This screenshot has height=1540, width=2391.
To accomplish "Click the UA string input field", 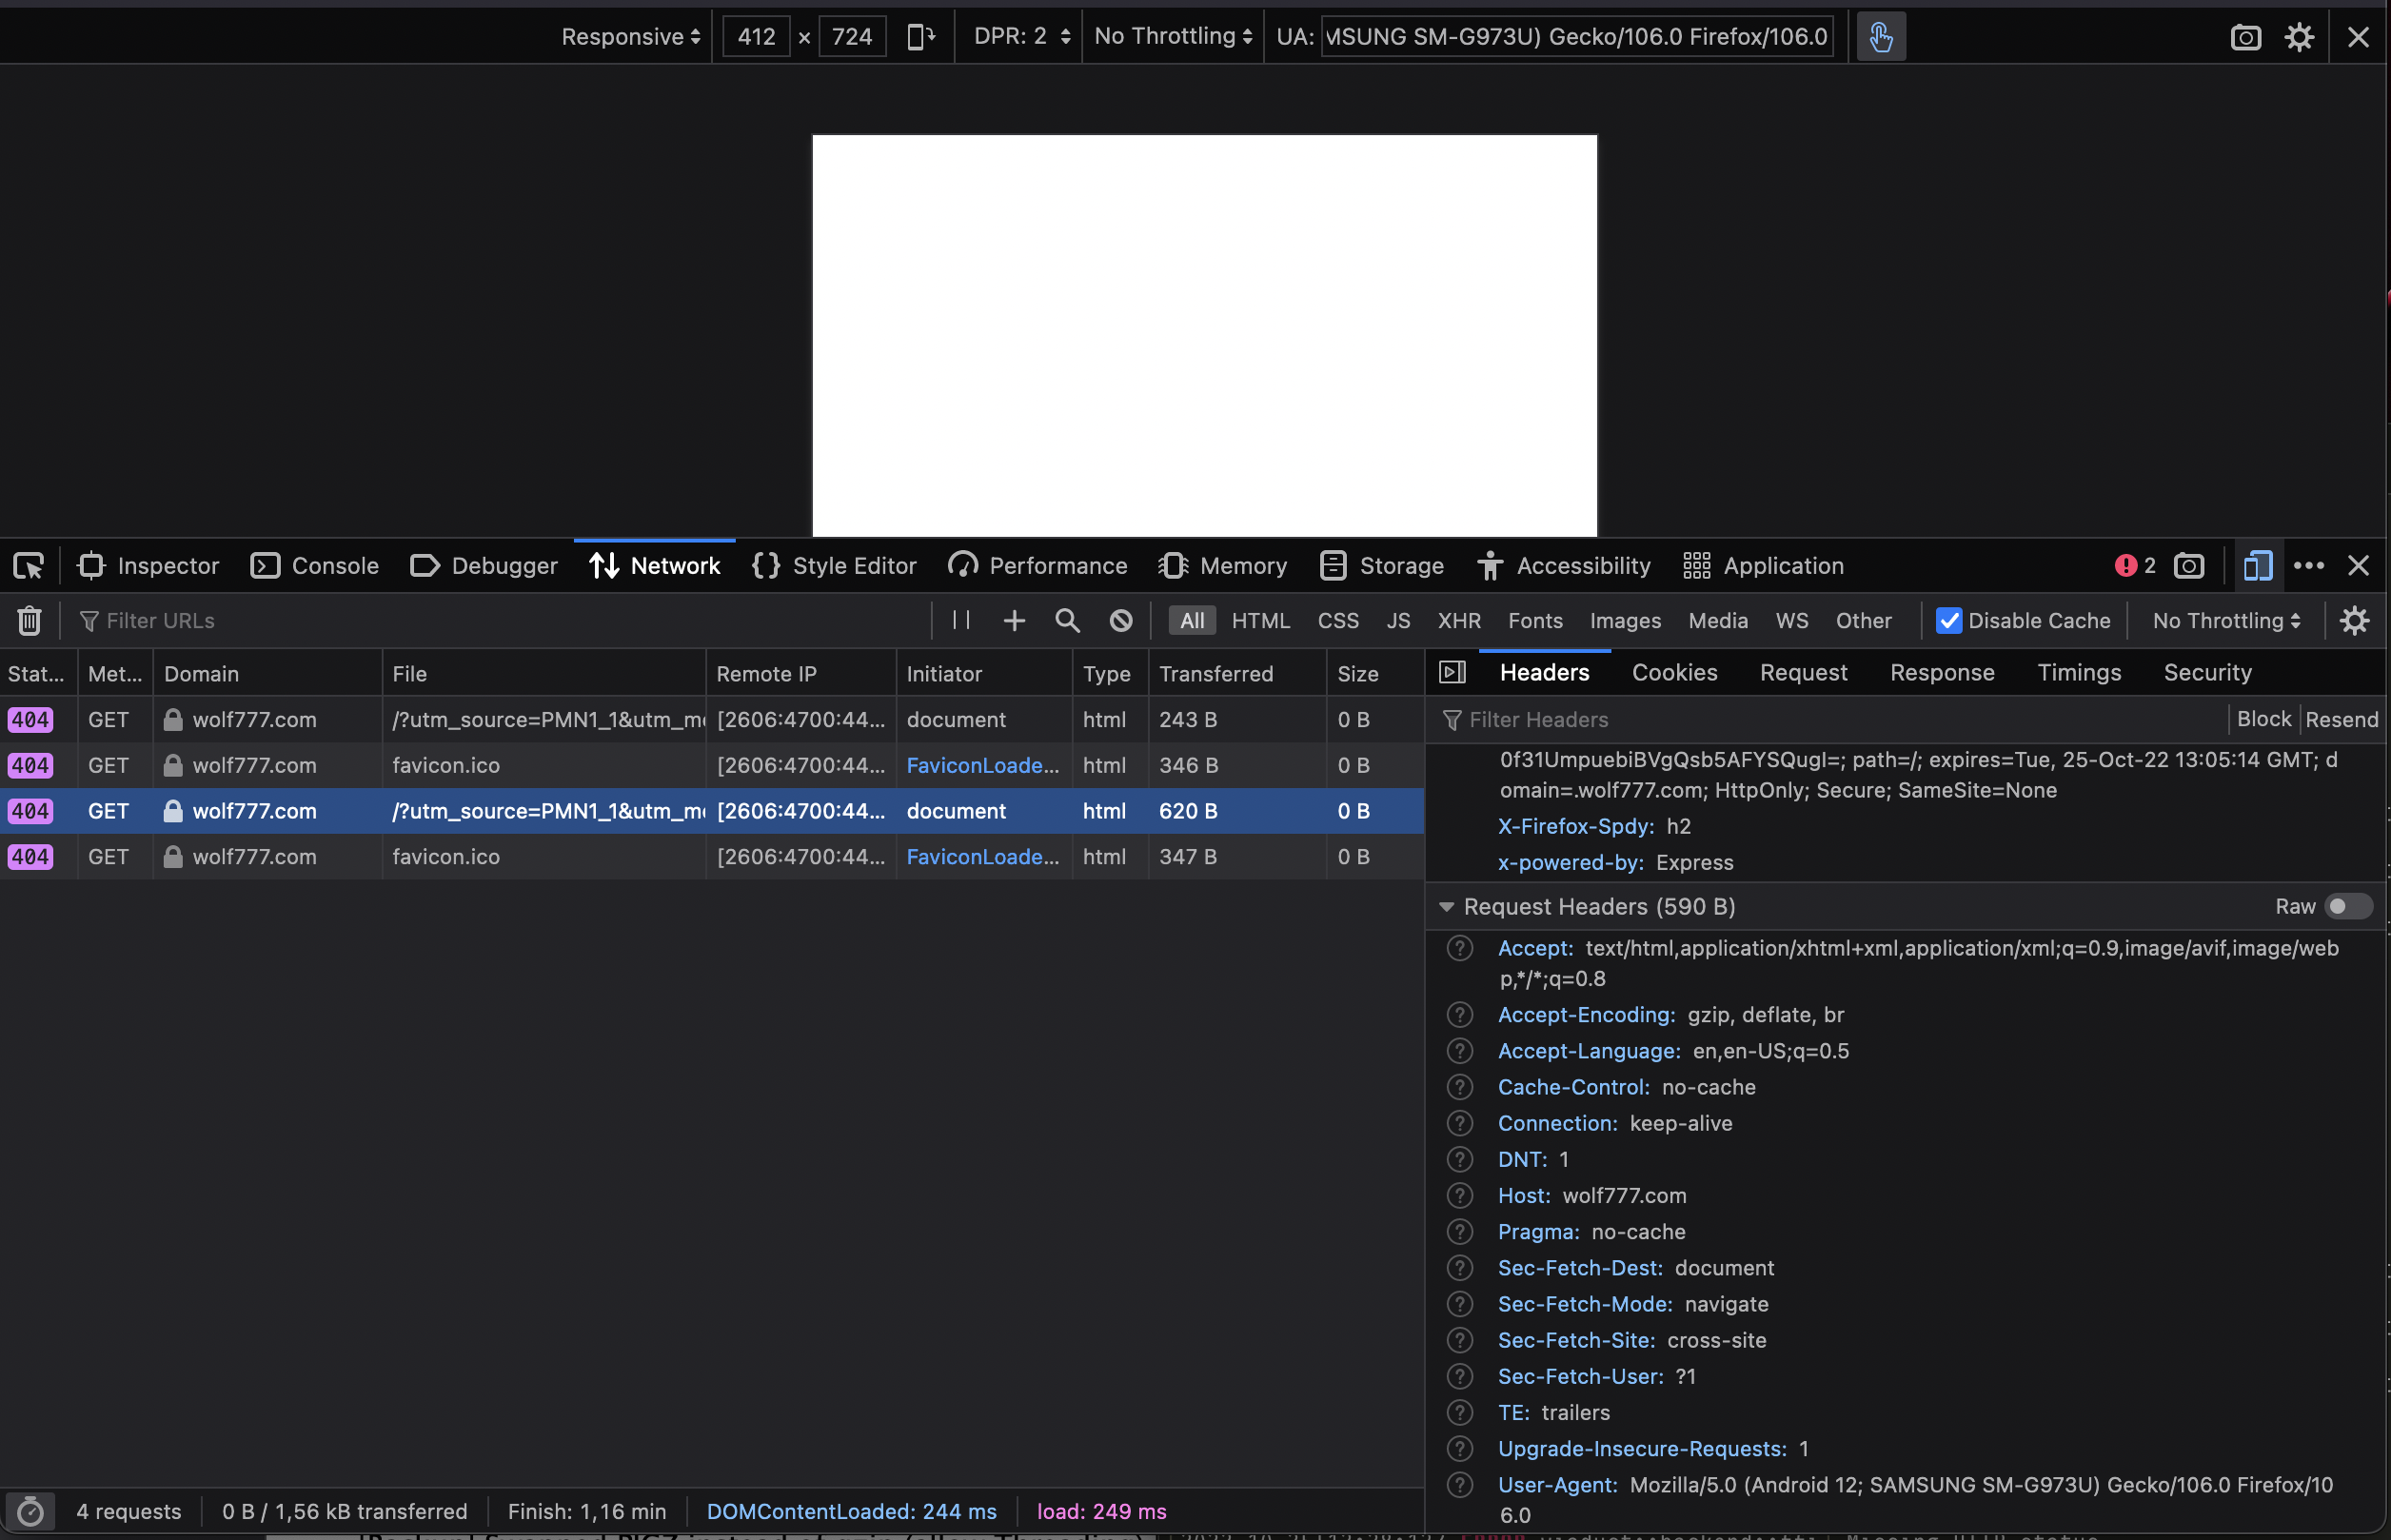I will 1576,37.
